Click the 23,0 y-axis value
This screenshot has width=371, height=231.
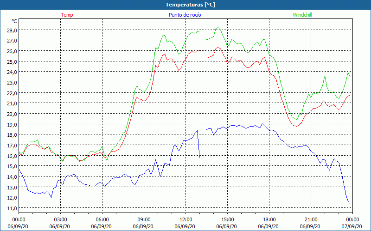(x=13, y=83)
